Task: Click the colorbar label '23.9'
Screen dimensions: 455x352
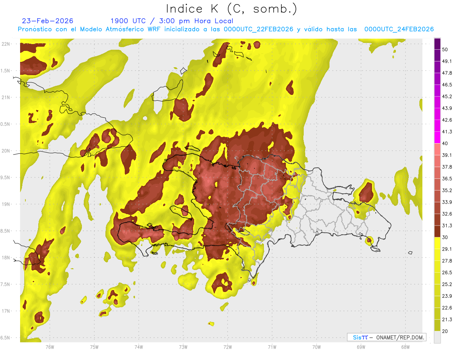Action: (447, 296)
